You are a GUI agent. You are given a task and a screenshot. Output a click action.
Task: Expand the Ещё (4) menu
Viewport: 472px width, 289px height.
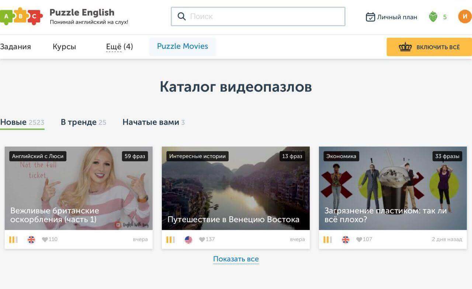tap(119, 47)
